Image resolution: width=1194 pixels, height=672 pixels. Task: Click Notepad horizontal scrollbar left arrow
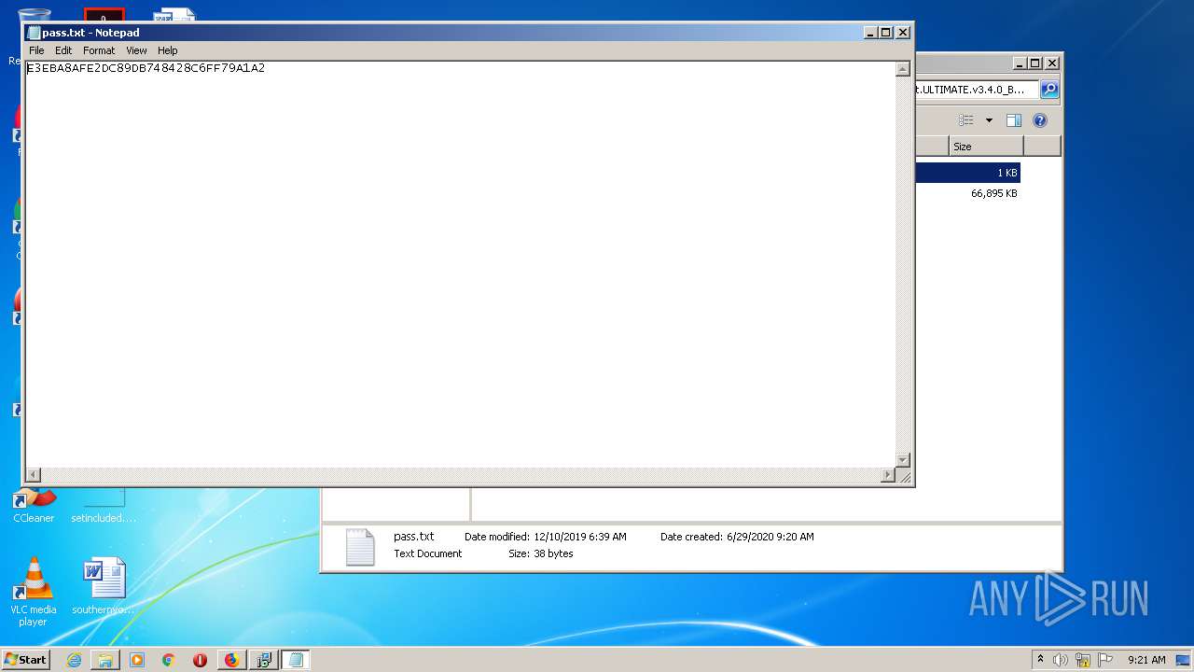pos(34,475)
